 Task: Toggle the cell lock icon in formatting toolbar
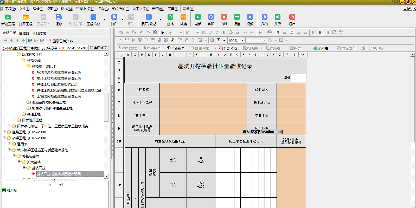[x=173, y=40]
